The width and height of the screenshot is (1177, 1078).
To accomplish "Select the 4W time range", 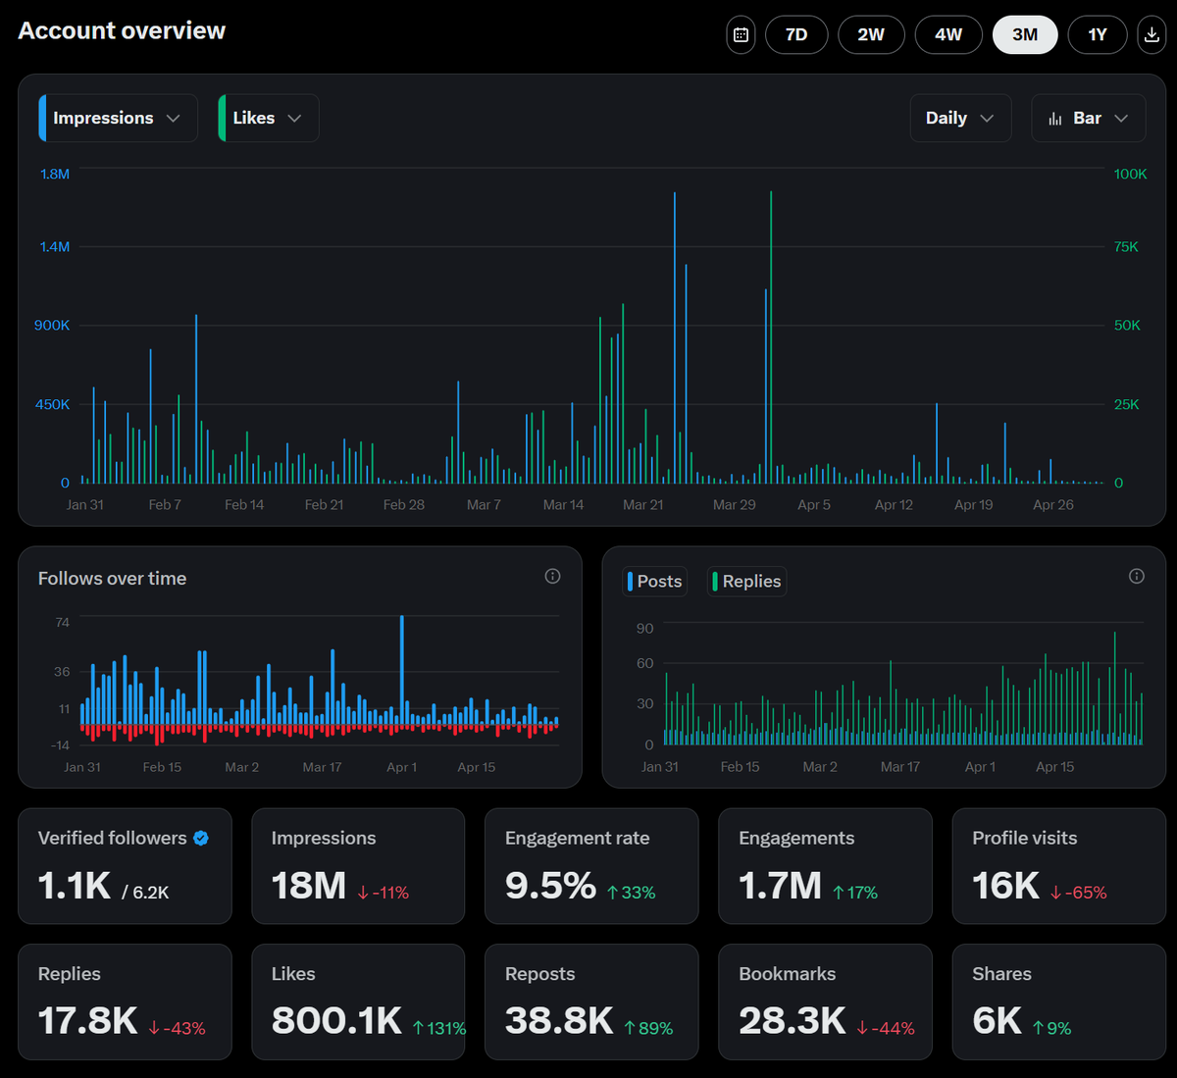I will point(948,35).
